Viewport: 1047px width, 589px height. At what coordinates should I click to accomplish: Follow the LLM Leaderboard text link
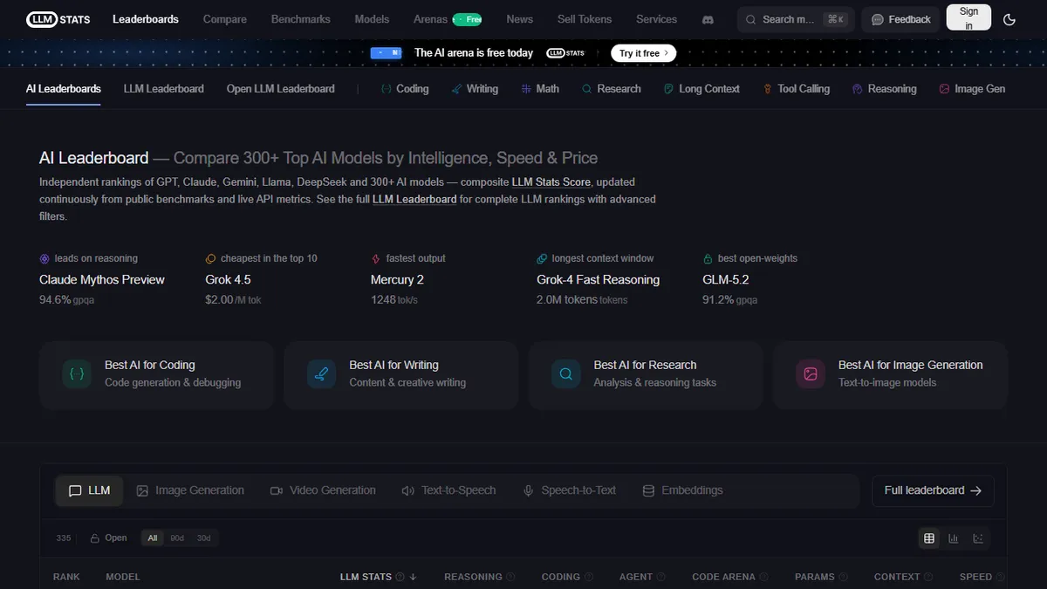(x=414, y=199)
